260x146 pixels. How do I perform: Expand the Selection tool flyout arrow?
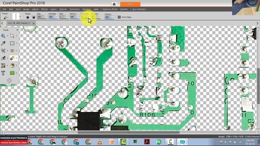16,43
